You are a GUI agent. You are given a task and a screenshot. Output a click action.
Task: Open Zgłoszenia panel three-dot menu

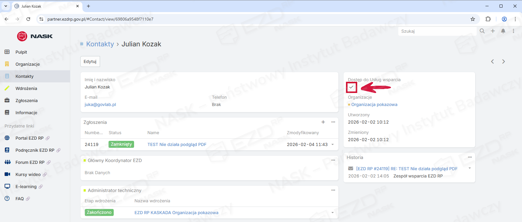pyautogui.click(x=333, y=122)
